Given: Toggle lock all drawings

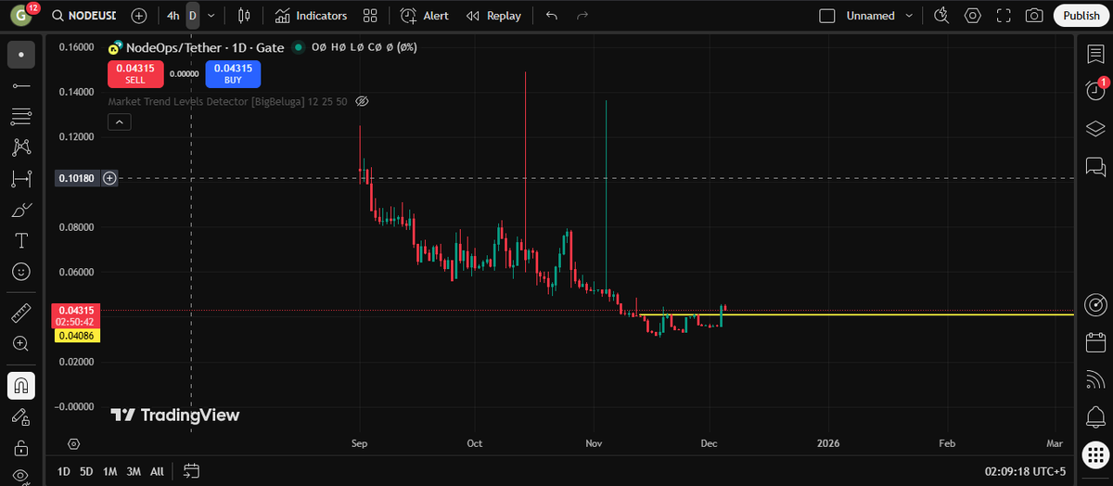Looking at the screenshot, I should click(21, 447).
